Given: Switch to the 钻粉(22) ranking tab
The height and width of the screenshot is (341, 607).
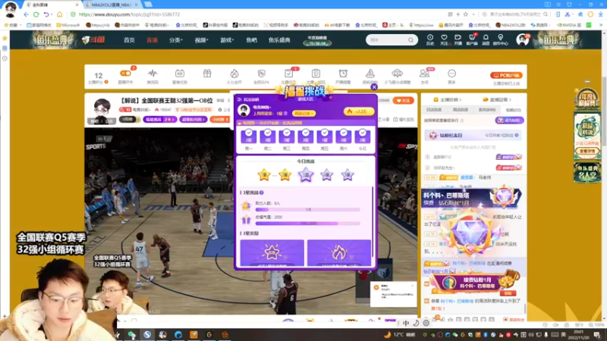Looking at the screenshot, I should (x=514, y=110).
